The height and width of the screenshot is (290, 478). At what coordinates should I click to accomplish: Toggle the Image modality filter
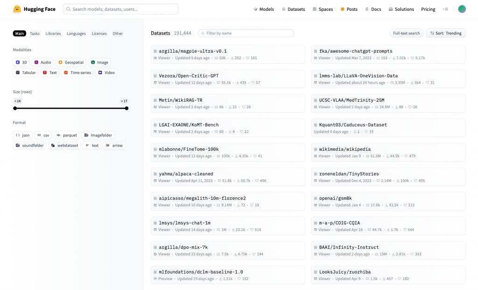click(x=100, y=63)
